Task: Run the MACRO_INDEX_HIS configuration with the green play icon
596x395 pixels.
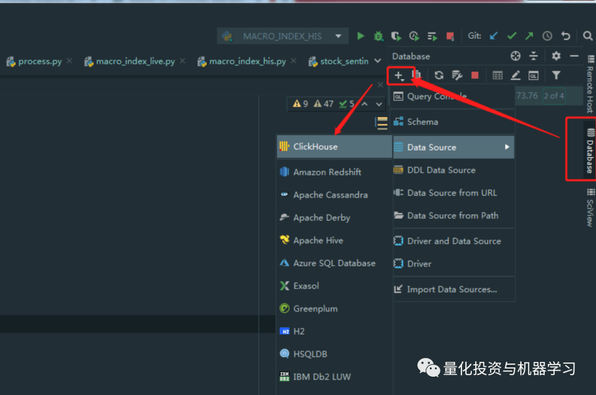Action: click(361, 36)
